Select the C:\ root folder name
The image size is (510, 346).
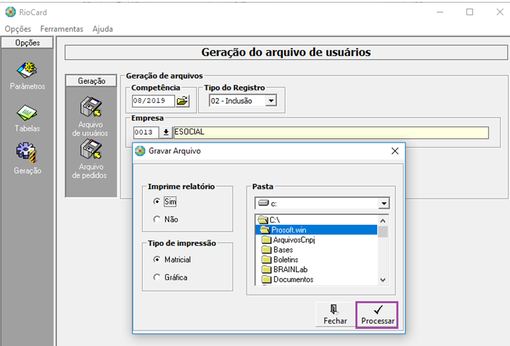274,220
